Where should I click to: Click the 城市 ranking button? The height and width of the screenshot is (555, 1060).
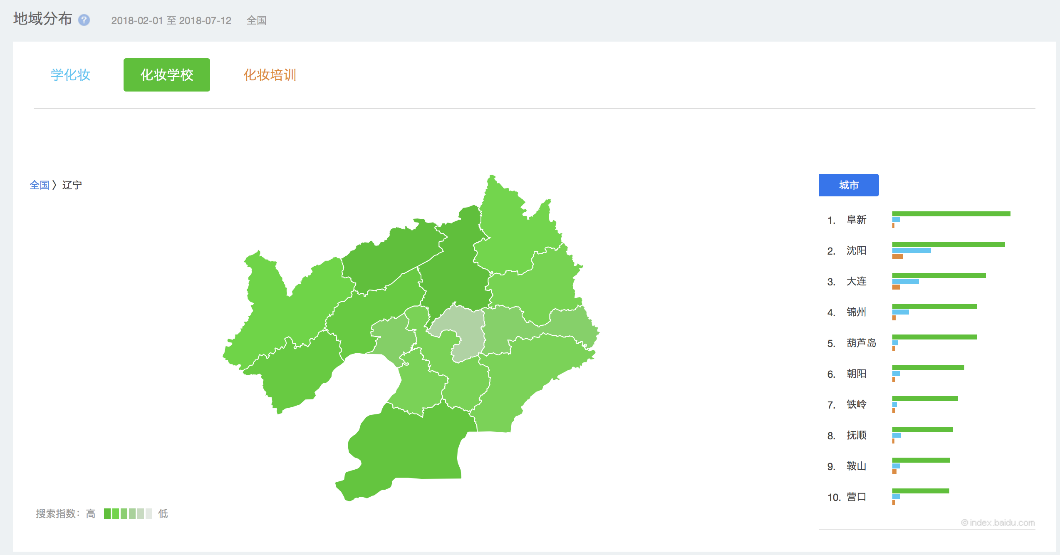pos(849,185)
